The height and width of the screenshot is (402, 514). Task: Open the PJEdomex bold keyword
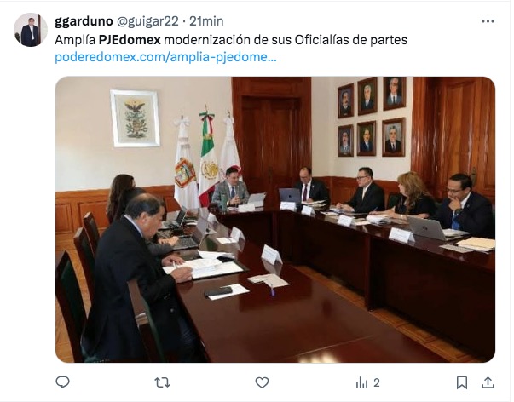click(130, 40)
